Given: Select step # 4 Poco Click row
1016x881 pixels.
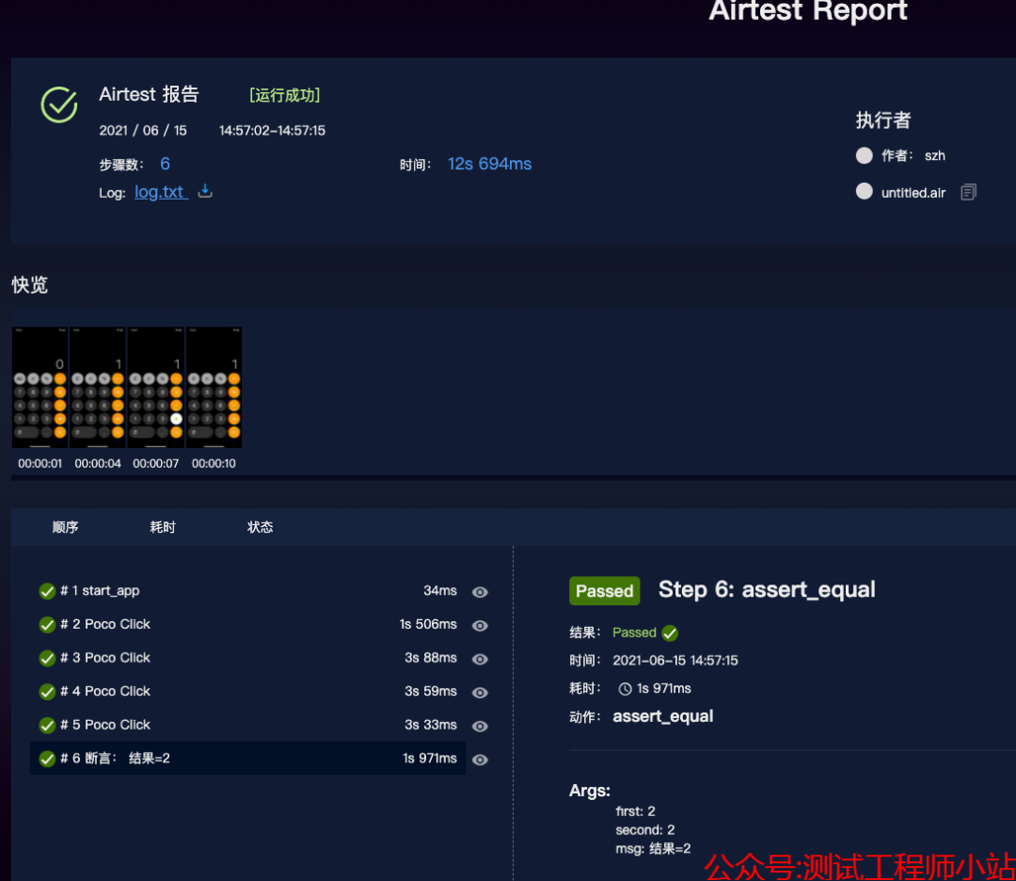Looking at the screenshot, I should (x=247, y=691).
